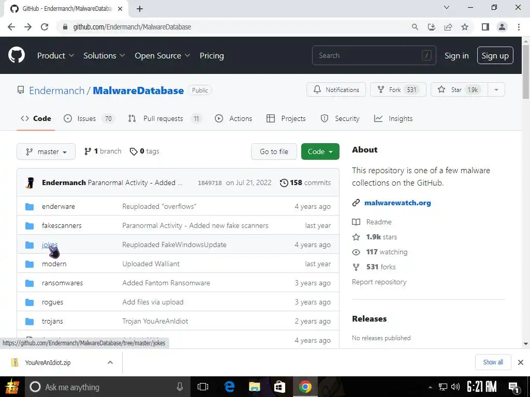Fork the repository
Screen dimensions: 530x397
click(x=398, y=90)
